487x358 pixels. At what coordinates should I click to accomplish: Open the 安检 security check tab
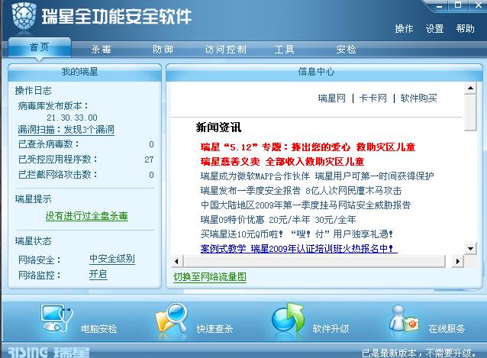[346, 50]
